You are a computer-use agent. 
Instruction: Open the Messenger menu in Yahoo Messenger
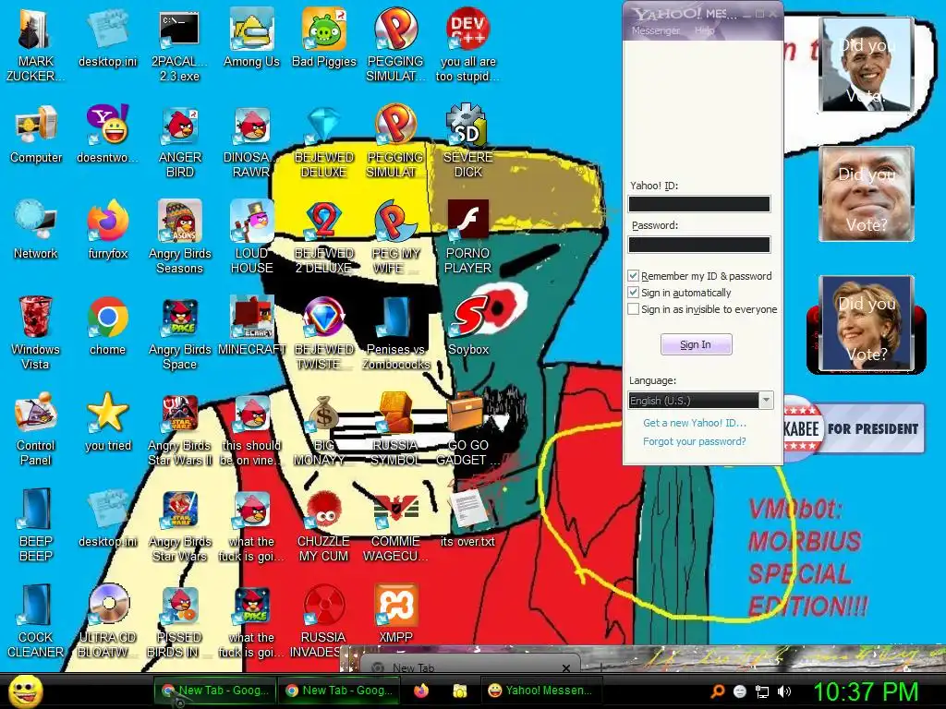pyautogui.click(x=655, y=30)
